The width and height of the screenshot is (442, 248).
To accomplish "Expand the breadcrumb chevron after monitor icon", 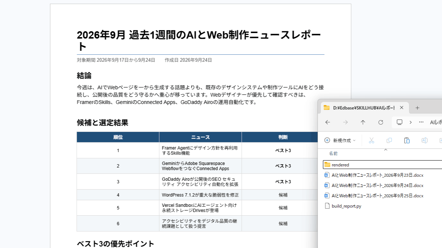I will coord(410,122).
